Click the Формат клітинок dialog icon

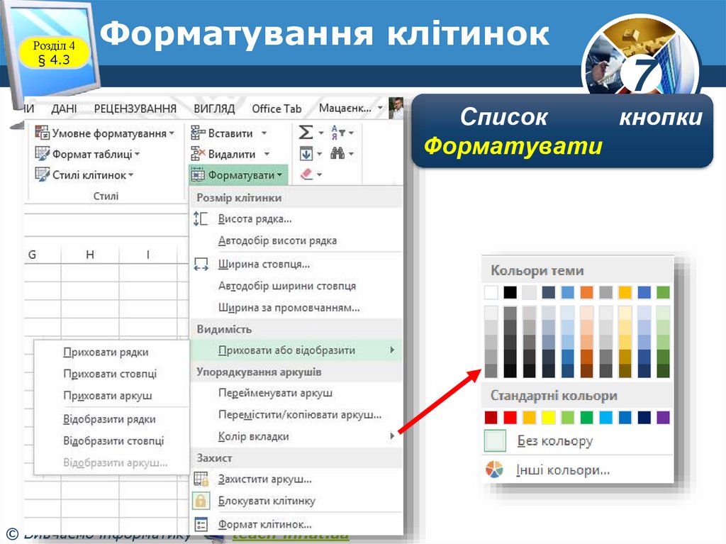(201, 524)
